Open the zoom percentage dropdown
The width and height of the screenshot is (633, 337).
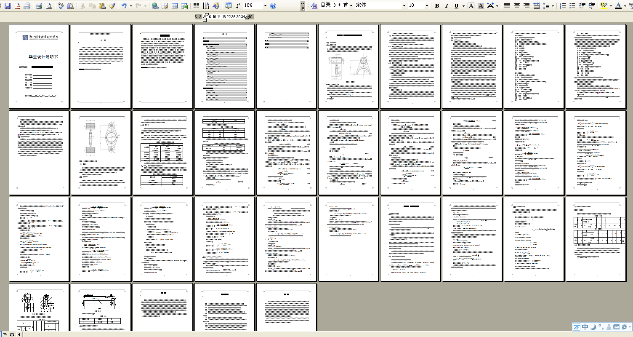point(265,6)
